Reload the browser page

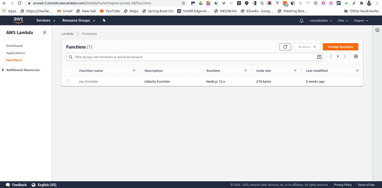[x=20, y=3]
